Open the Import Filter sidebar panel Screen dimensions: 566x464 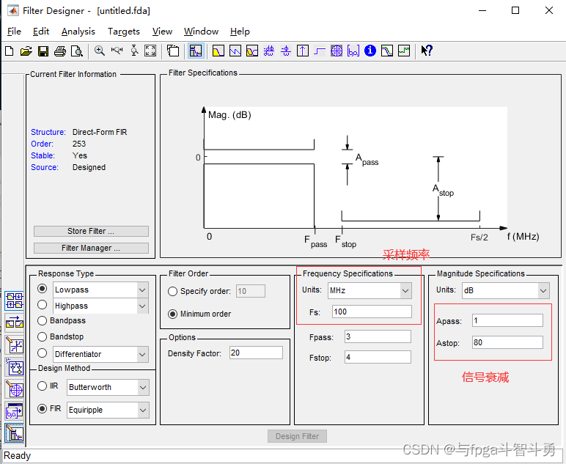point(14,411)
